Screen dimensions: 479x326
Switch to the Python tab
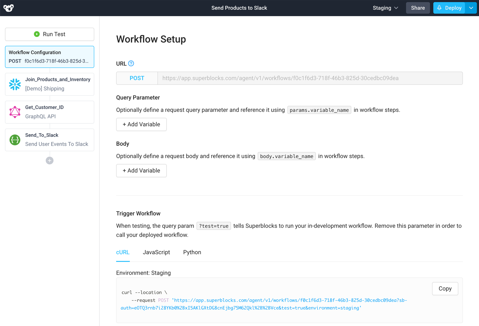point(192,252)
